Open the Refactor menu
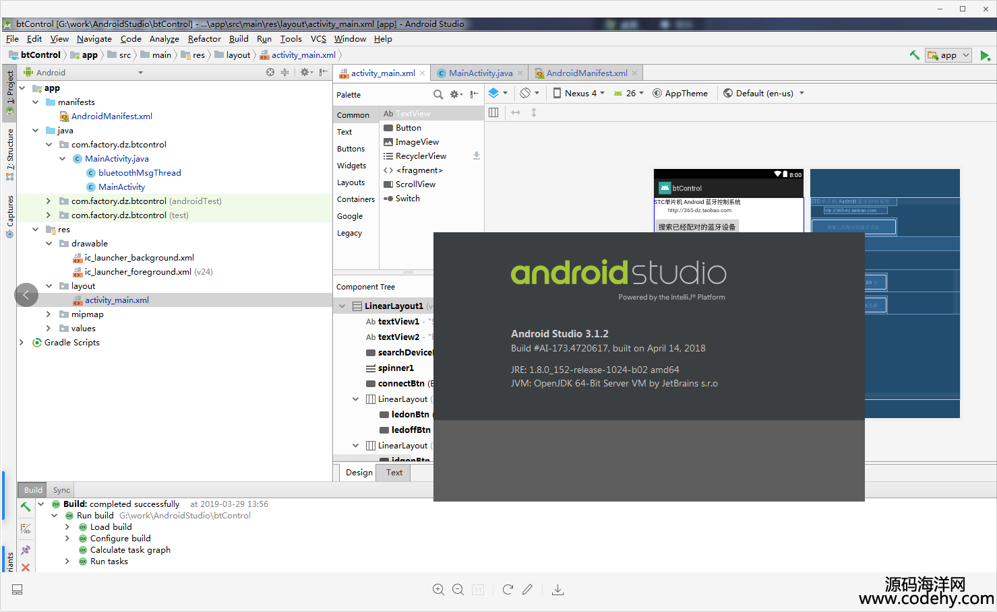Image resolution: width=997 pixels, height=612 pixels. (x=204, y=39)
